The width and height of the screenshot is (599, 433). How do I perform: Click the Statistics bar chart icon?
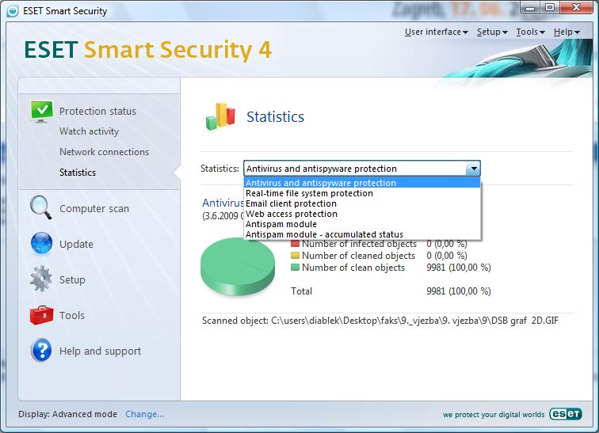point(221,116)
